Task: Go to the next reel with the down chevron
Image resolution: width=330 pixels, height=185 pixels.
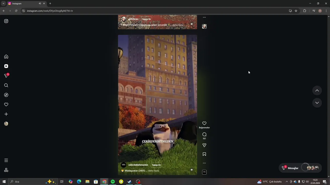Action: (317, 103)
